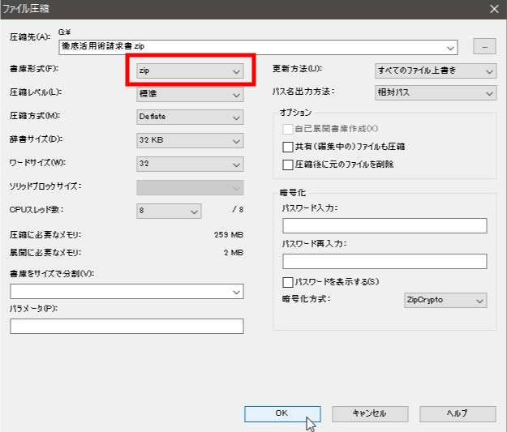Open the パス名出力方法 相対パス dropdown
The width and height of the screenshot is (507, 432).
436,92
